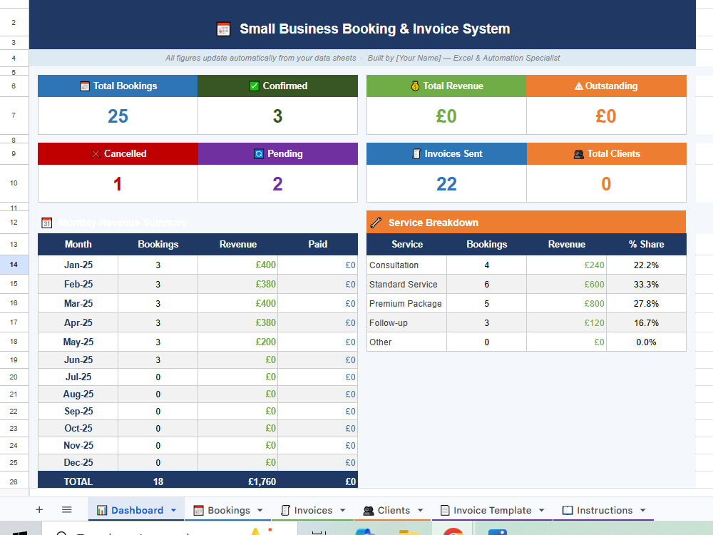This screenshot has width=713, height=535.
Task: Select the Cancelled header cell
Action: pos(118,154)
